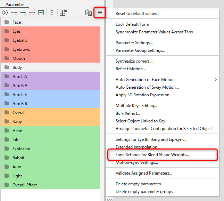Expand the Eyeballs parameter group
The height and width of the screenshot is (201, 224).
(x=7, y=40)
